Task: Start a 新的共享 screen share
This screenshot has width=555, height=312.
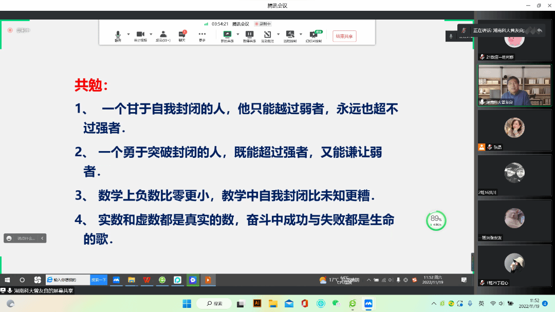Action: click(x=227, y=35)
